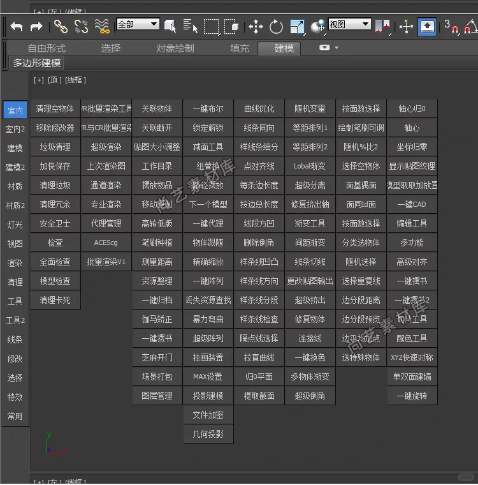478x485 pixels.
Task: Select the 材质 sidebar category
Action: pyautogui.click(x=15, y=186)
